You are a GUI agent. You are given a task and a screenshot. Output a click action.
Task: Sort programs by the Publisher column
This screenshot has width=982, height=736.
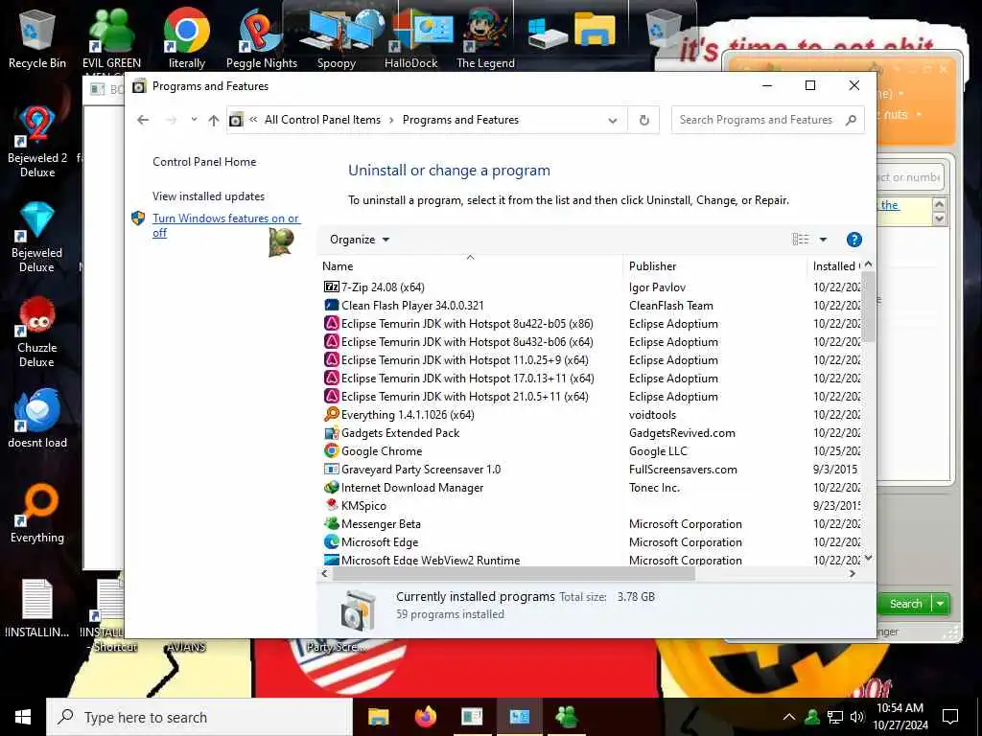[714, 266]
